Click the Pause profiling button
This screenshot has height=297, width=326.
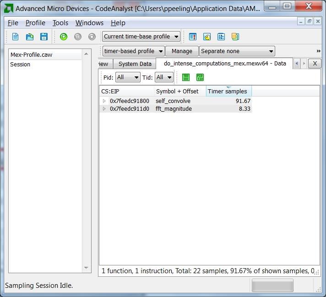pos(78,37)
